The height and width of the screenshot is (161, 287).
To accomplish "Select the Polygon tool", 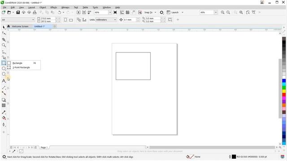I will point(4,74).
